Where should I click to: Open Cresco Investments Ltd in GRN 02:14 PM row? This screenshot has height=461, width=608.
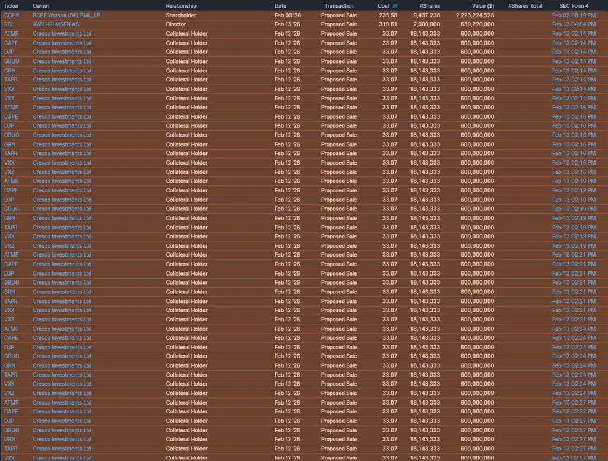click(x=62, y=71)
